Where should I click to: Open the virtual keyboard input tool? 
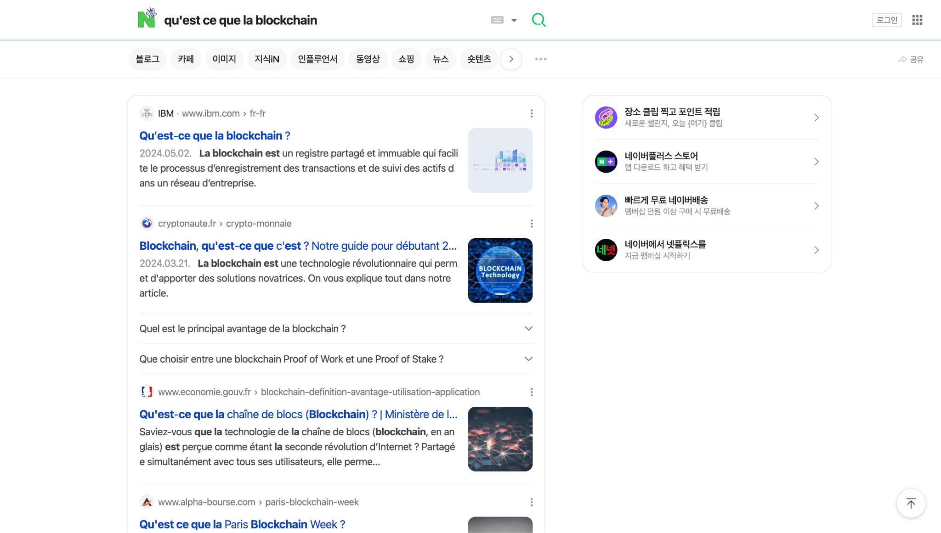[x=497, y=20]
